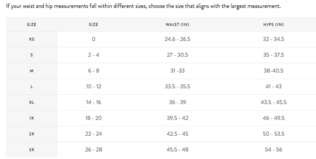This screenshot has height=159, width=316.
Task: Click the numeric size 14 - 16 cell
Action: click(93, 102)
